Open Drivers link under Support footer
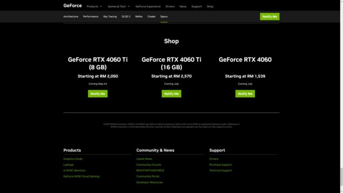 click(214, 159)
